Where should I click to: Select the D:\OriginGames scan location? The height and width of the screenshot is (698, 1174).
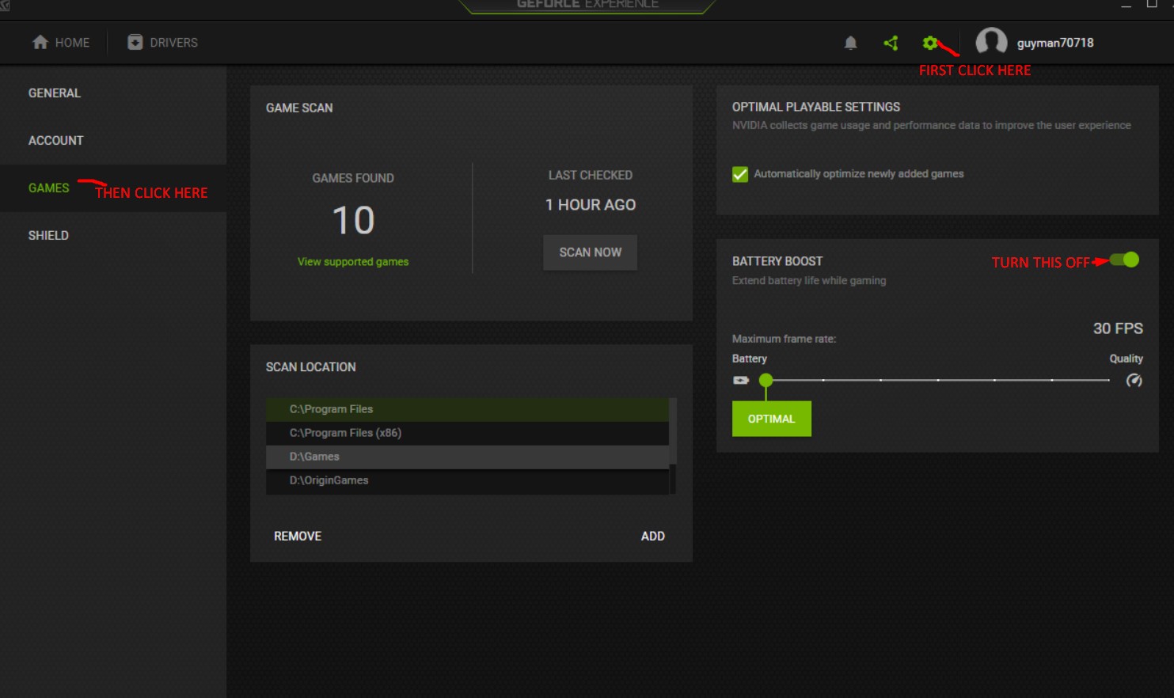pyautogui.click(x=467, y=480)
